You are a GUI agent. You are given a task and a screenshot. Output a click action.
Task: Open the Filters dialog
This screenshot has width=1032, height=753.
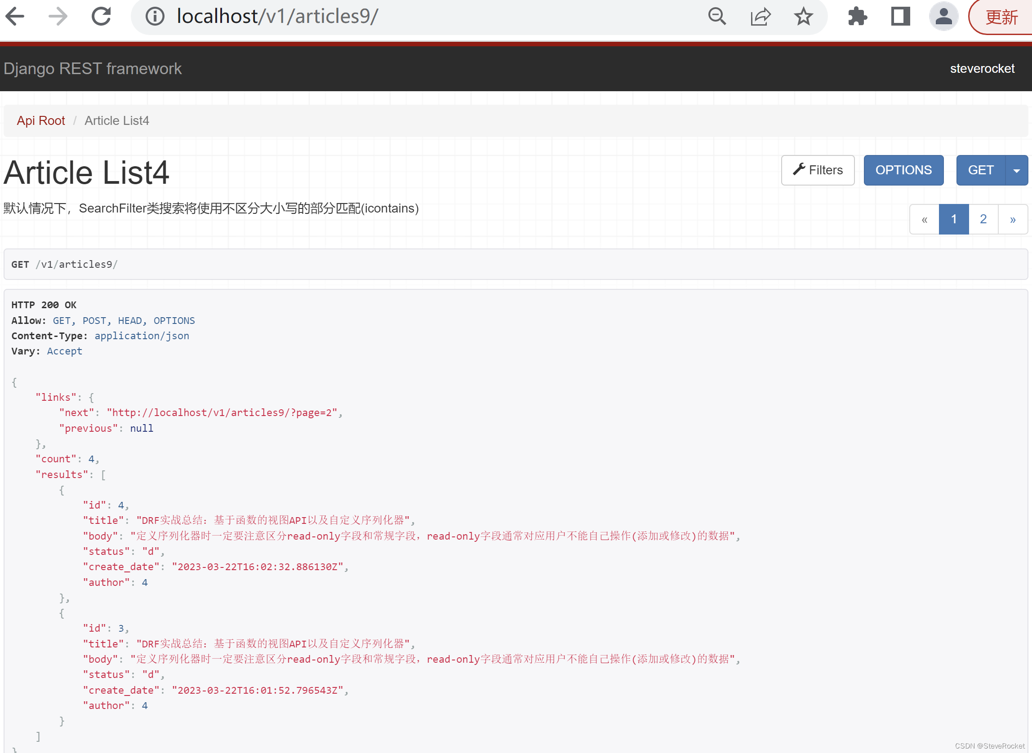pos(818,170)
